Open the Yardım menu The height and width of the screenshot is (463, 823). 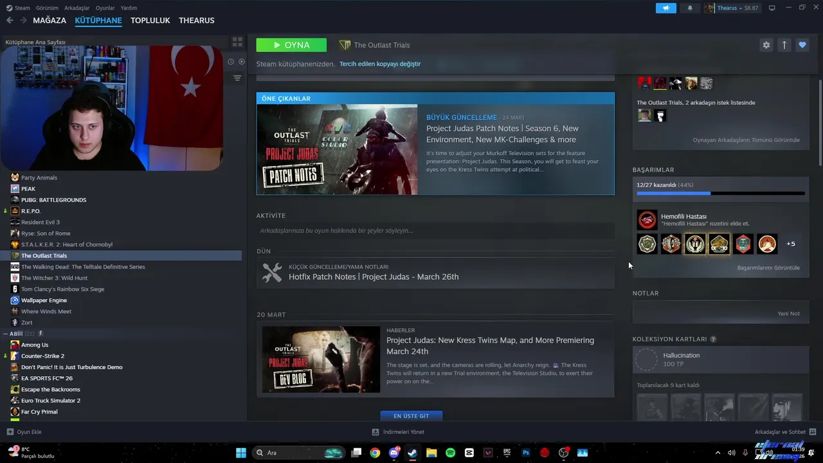coord(129,8)
